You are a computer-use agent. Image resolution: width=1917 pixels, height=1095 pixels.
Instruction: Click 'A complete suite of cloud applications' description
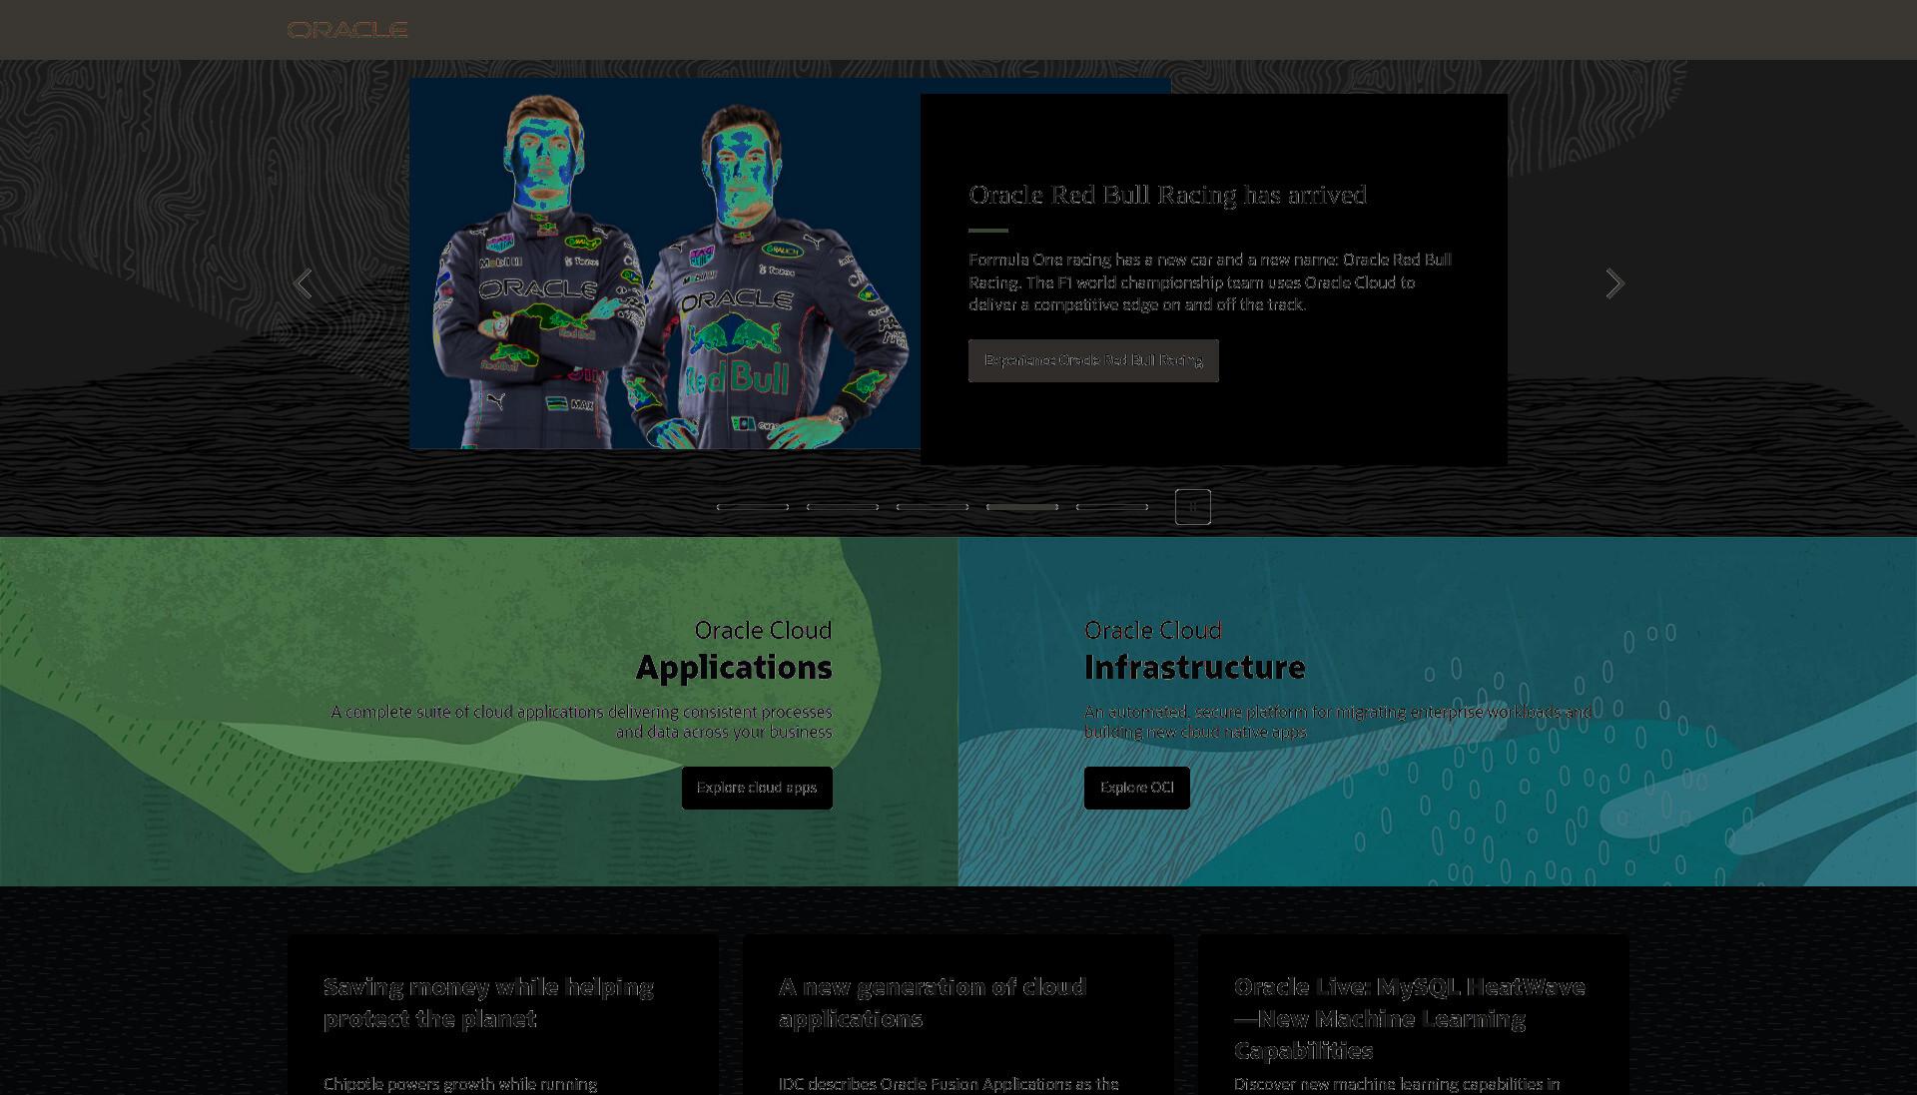tap(581, 722)
